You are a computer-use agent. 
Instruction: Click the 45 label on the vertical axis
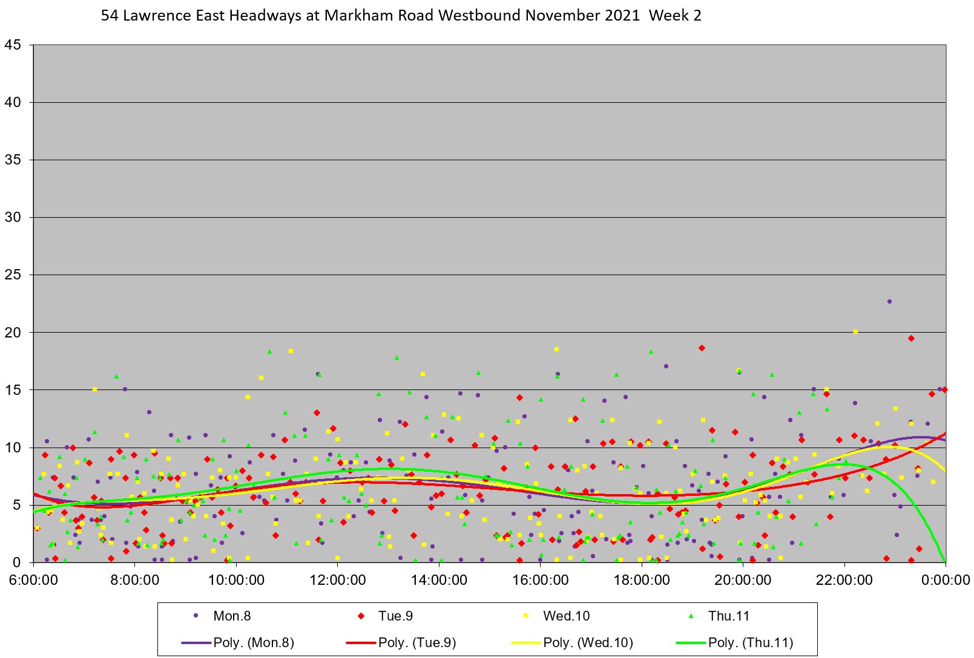[x=13, y=45]
